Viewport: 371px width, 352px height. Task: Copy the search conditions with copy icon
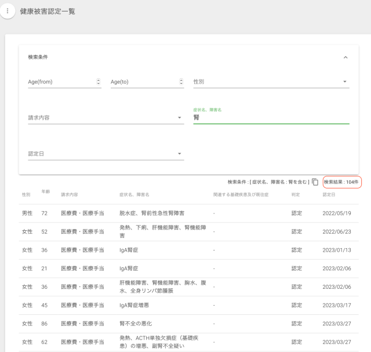(x=315, y=182)
